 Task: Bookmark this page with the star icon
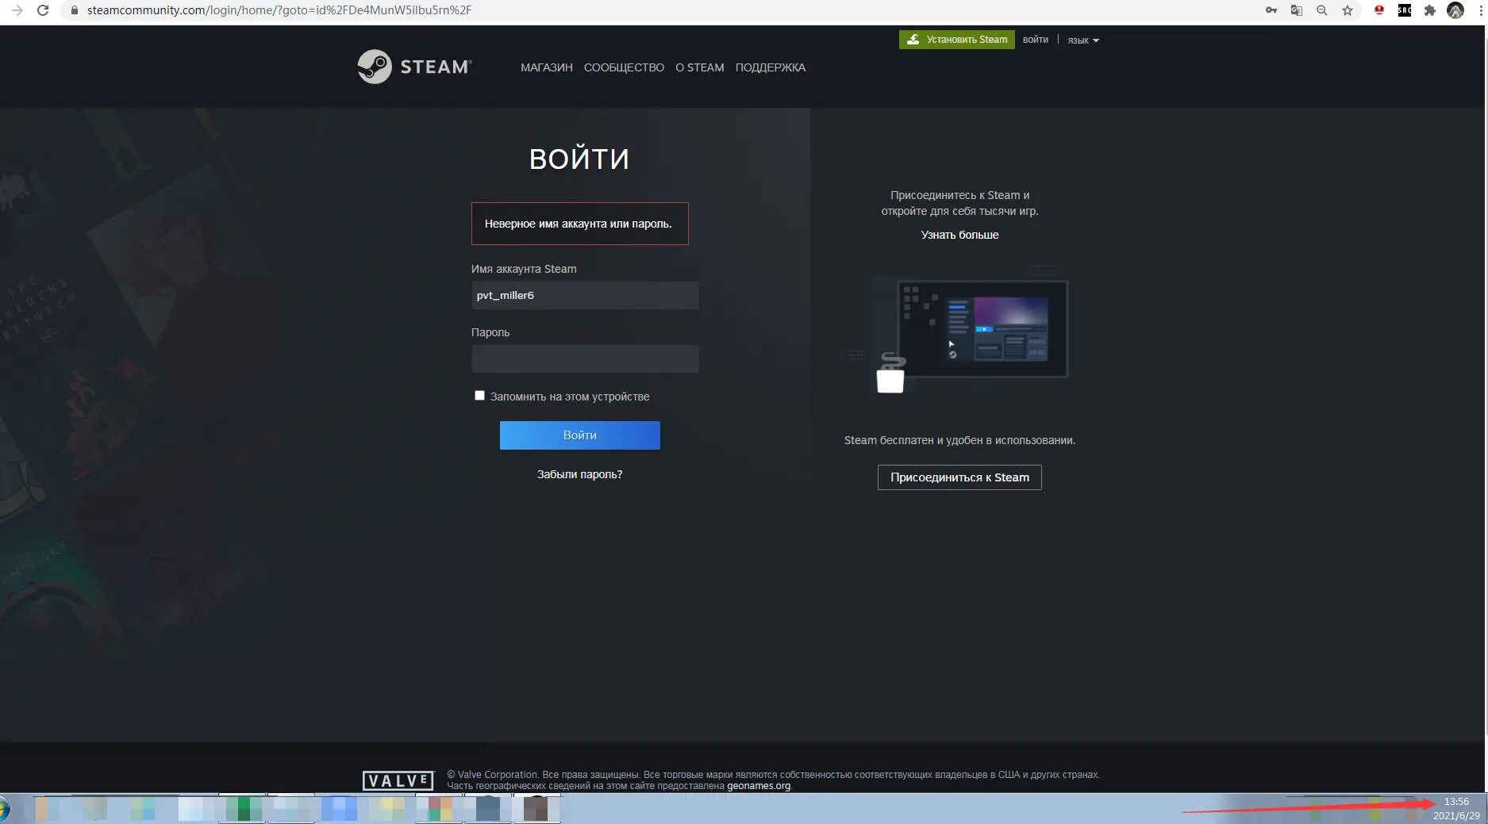click(x=1348, y=10)
